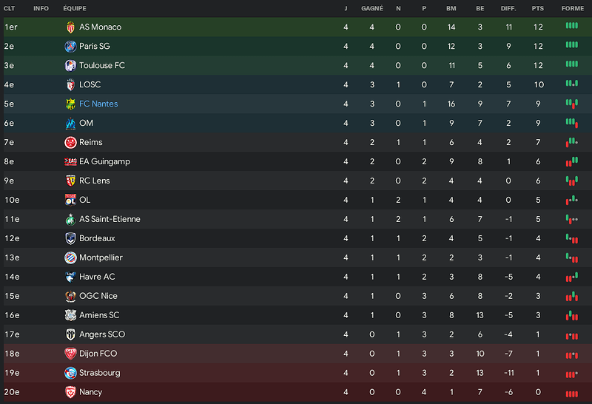Screen dimensions: 592x404
Task: Click the Paris SG club badge
Action: [x=70, y=47]
